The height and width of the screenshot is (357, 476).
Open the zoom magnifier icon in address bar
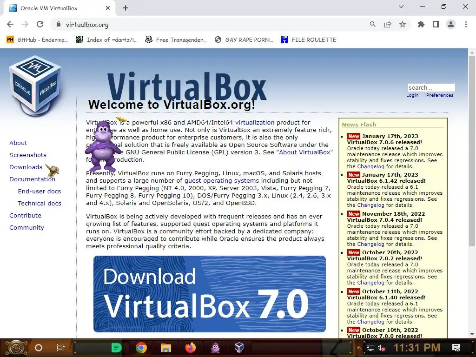(x=372, y=24)
